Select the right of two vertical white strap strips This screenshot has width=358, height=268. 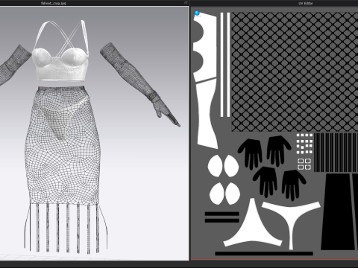click(228, 65)
